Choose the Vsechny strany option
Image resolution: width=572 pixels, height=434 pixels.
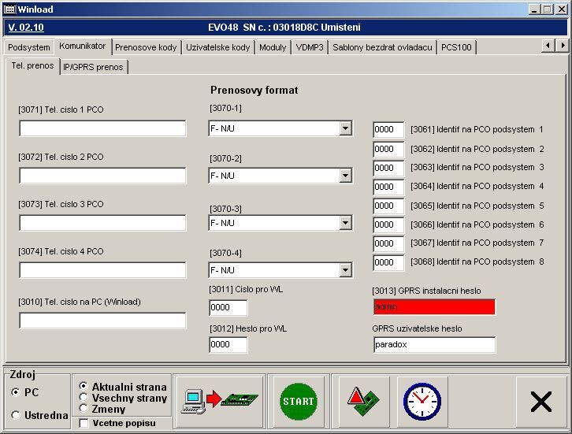coord(84,398)
